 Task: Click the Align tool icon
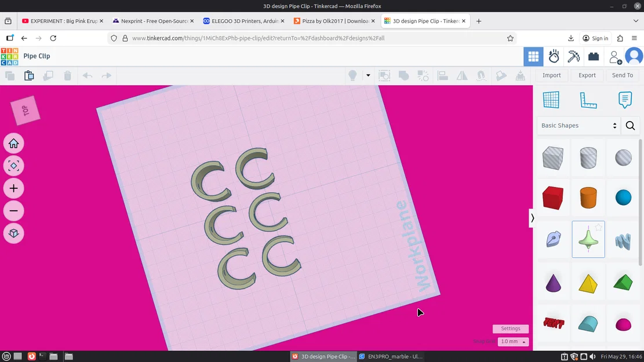pos(442,75)
